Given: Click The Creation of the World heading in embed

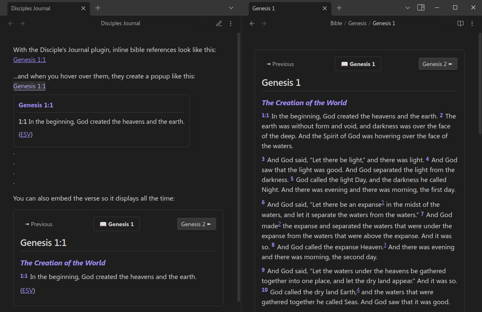Looking at the screenshot, I should (x=63, y=263).
